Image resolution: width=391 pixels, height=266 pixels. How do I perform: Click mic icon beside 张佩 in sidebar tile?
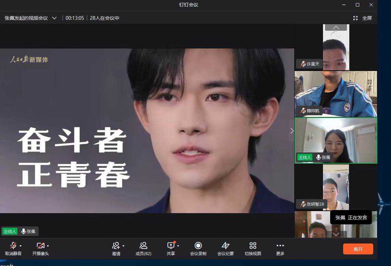click(319, 157)
